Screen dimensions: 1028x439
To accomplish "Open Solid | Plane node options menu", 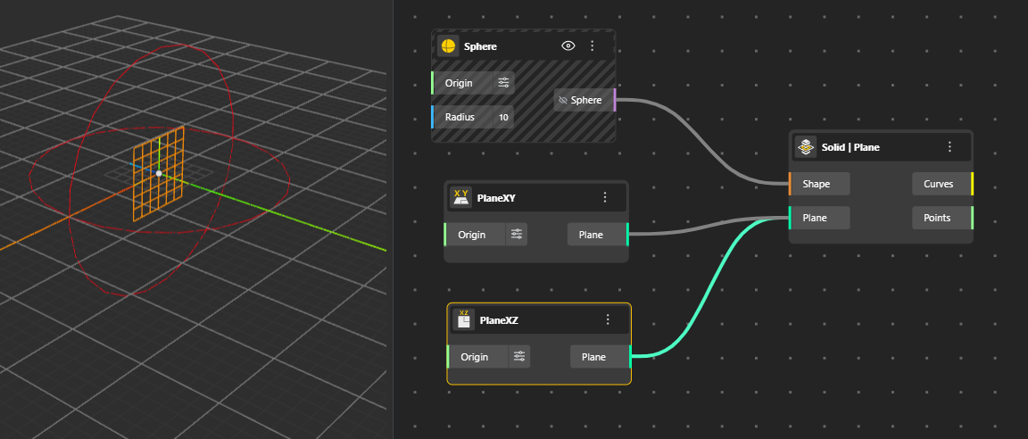I will pyautogui.click(x=949, y=146).
